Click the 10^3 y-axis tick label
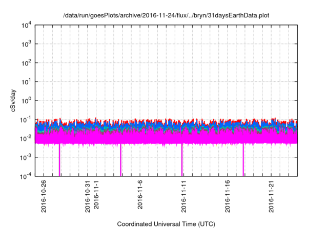328x229 pixels. click(27, 44)
